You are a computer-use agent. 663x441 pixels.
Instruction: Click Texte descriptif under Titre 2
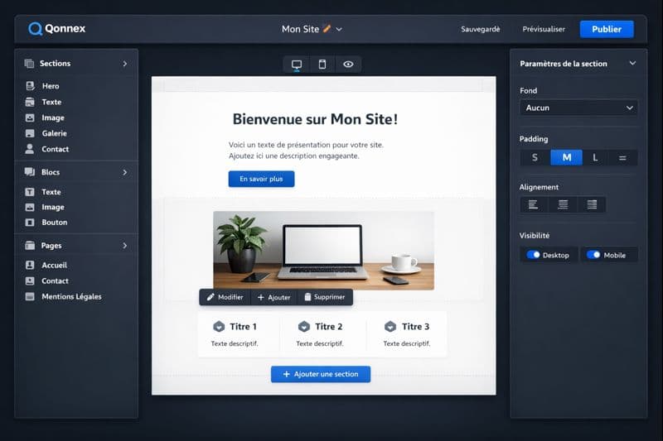pyautogui.click(x=320, y=343)
